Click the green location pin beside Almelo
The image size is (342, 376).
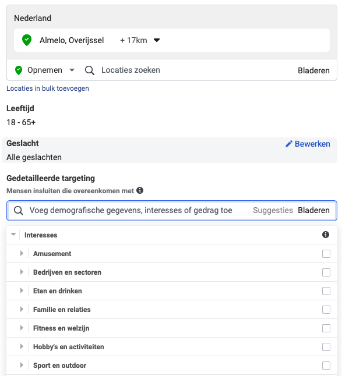tap(27, 40)
